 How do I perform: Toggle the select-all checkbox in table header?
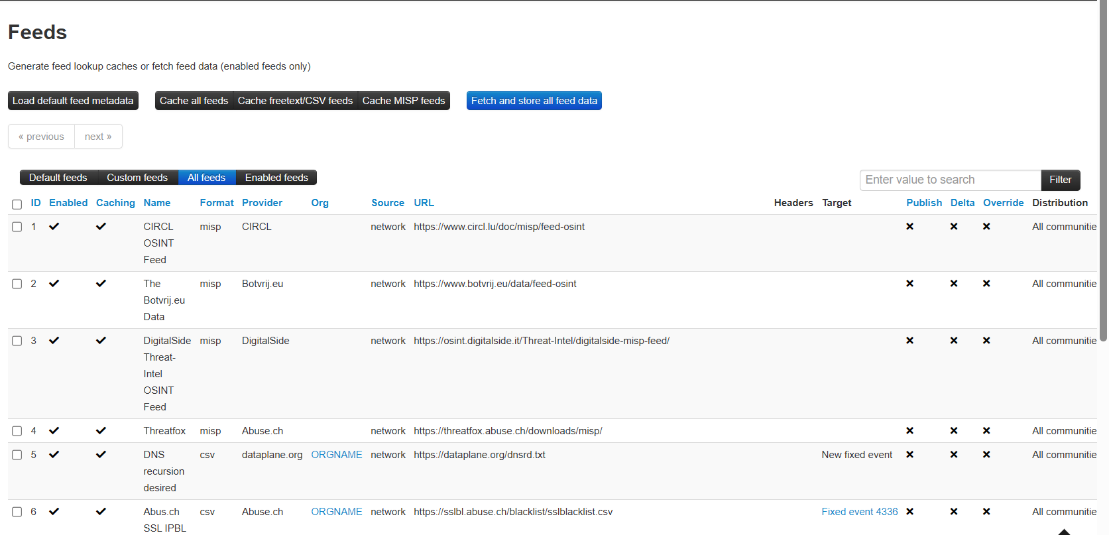pyautogui.click(x=17, y=204)
